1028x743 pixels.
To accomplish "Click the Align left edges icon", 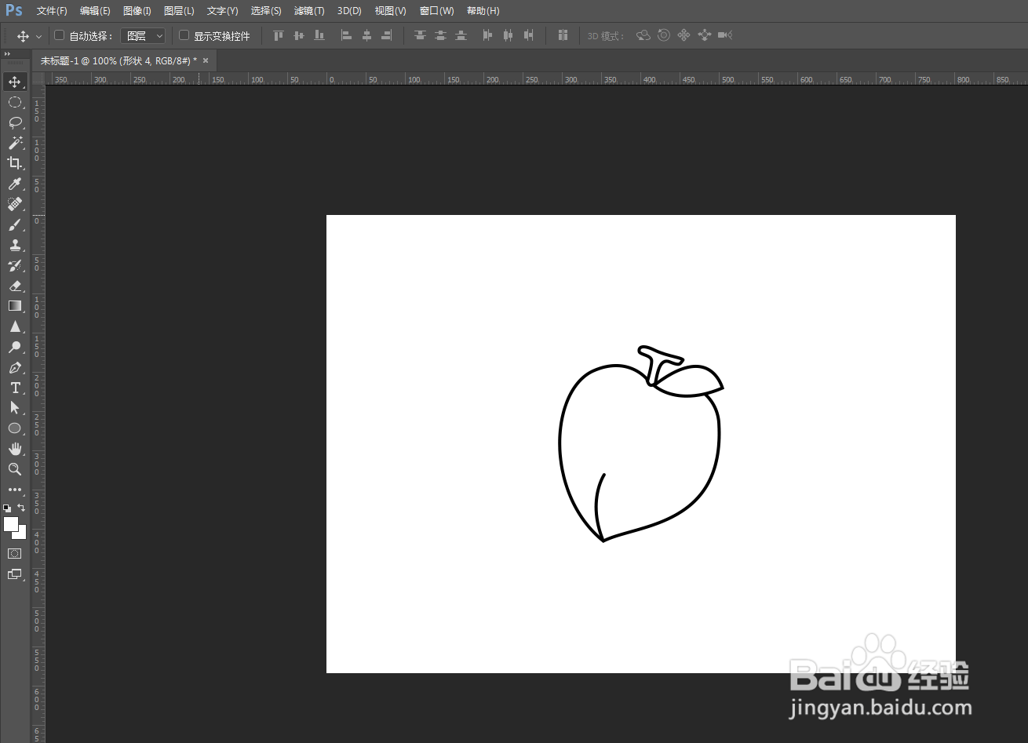I will 346,35.
